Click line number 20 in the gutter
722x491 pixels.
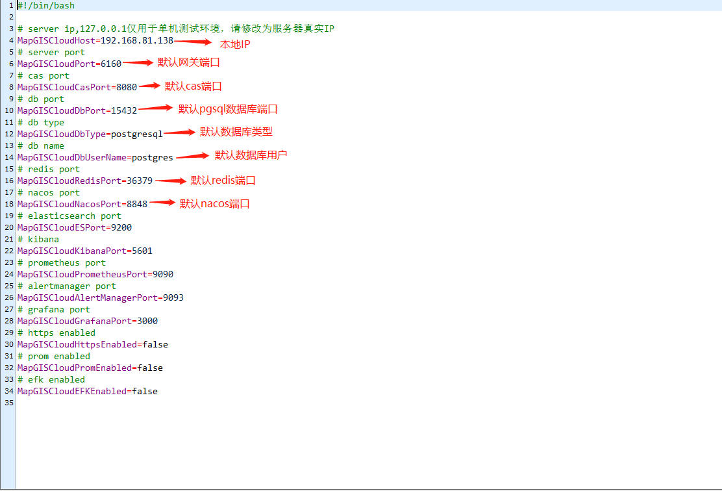click(x=9, y=227)
